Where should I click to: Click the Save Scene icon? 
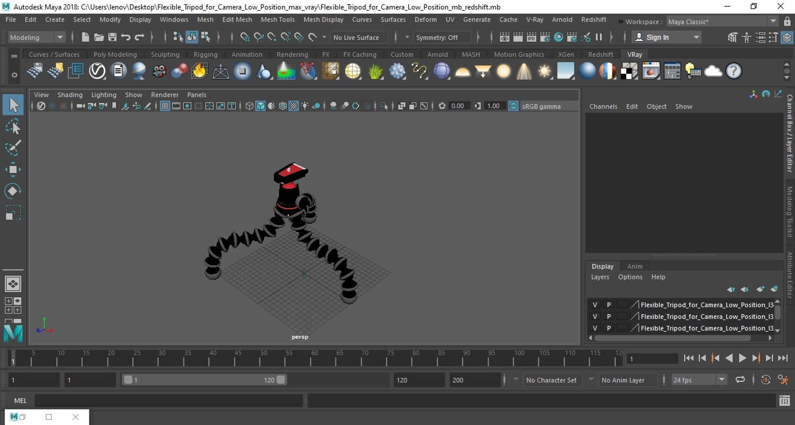[x=112, y=37]
